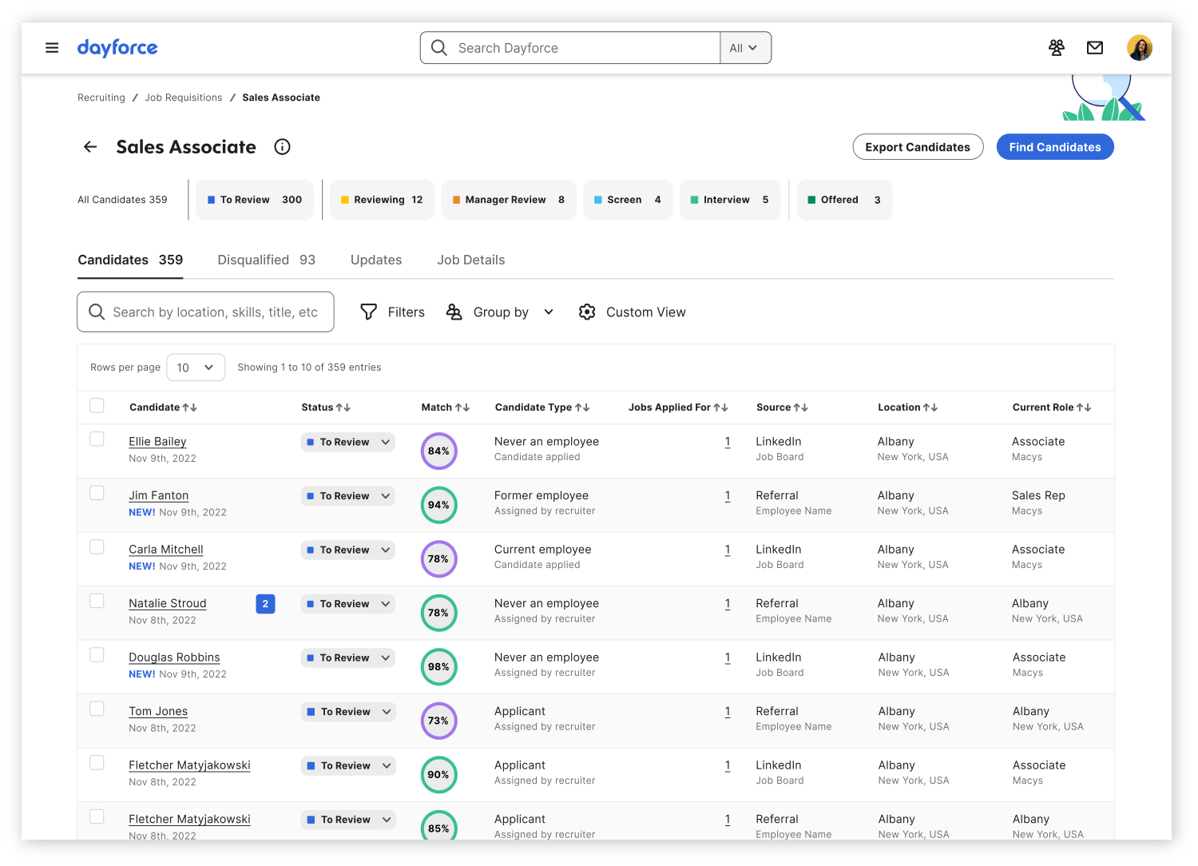Image resolution: width=1198 pixels, height=866 pixels.
Task: Select Natalie Stroud's row checkbox
Action: click(97, 601)
